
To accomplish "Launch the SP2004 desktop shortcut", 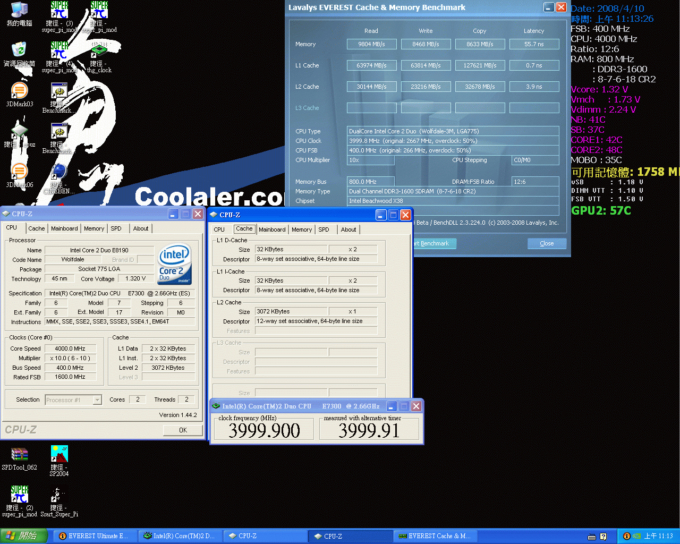I will (x=59, y=461).
